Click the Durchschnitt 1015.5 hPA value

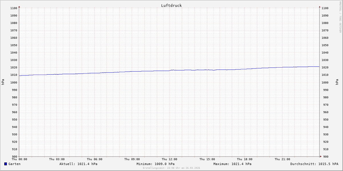coord(314,164)
